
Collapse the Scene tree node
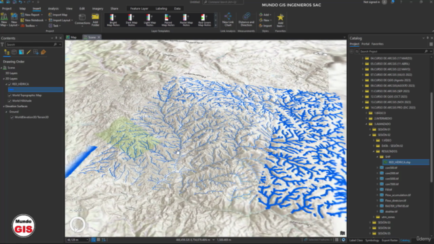(1, 68)
